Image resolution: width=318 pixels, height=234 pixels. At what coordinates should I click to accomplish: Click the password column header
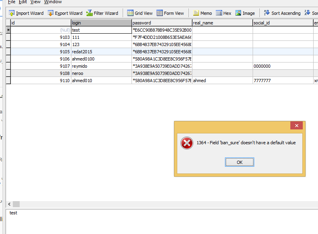pyautogui.click(x=162, y=23)
